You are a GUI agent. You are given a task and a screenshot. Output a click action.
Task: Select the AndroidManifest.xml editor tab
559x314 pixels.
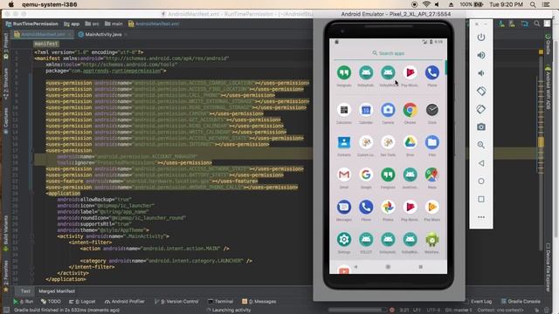click(x=43, y=35)
